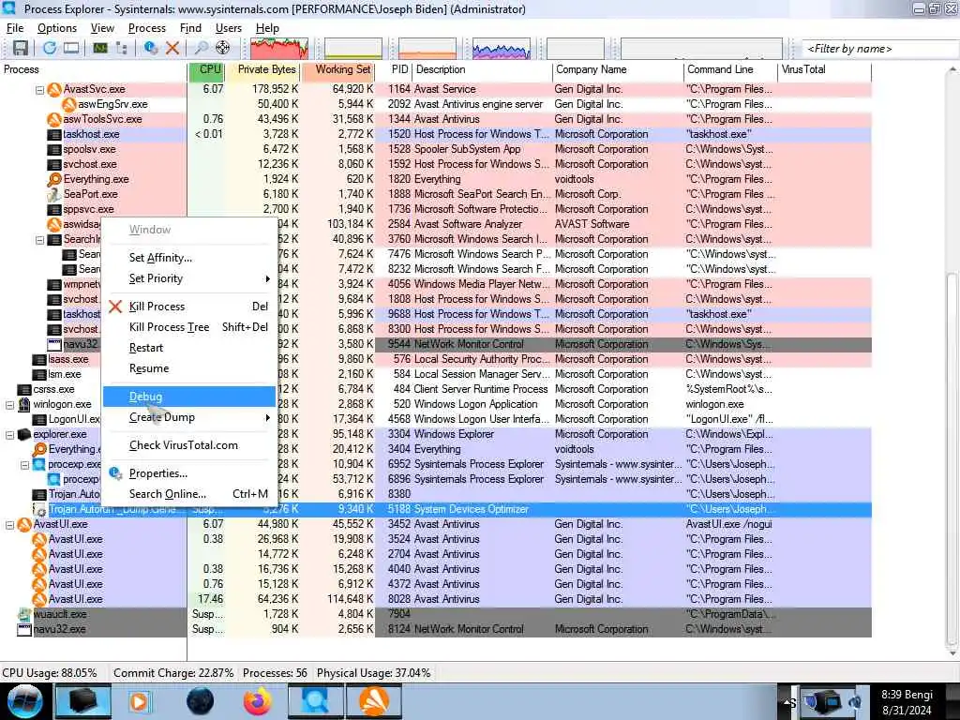Open Firefox from the taskbar
960x720 pixels.
pos(258,701)
